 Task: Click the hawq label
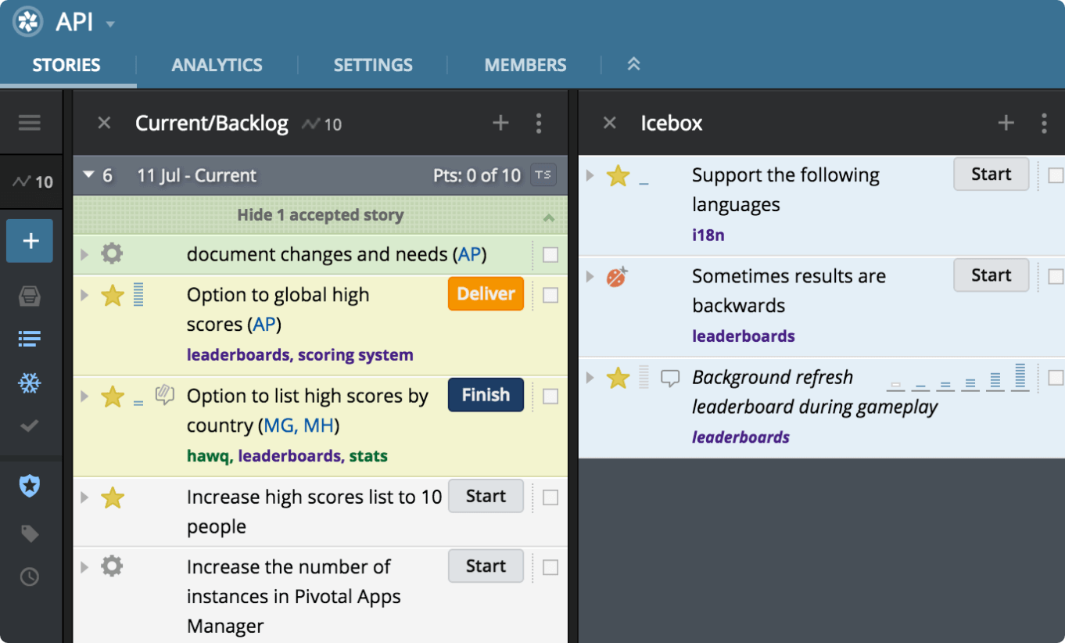click(x=208, y=456)
